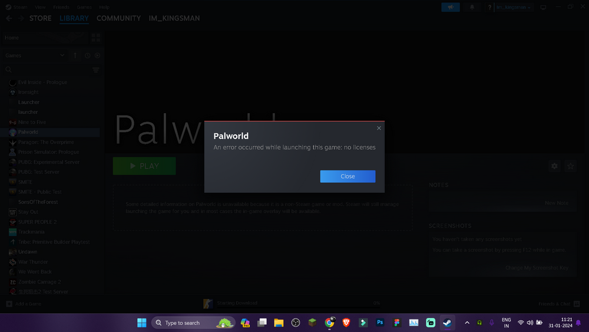
Task: Select PUBG: Test Server
Action: 39,172
